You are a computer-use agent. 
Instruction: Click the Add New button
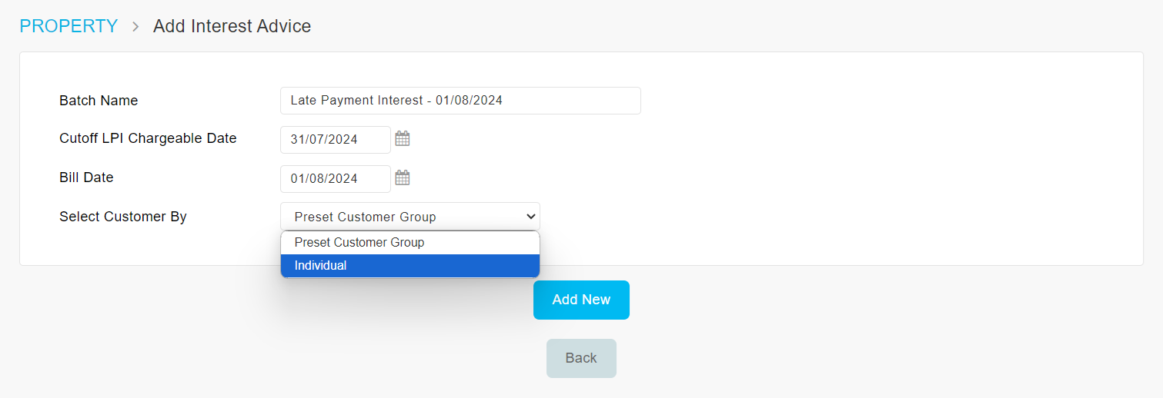tap(581, 300)
